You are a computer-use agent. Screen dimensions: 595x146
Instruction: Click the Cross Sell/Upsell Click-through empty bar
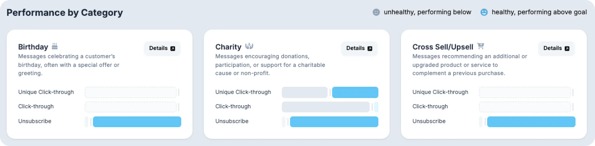click(525, 107)
